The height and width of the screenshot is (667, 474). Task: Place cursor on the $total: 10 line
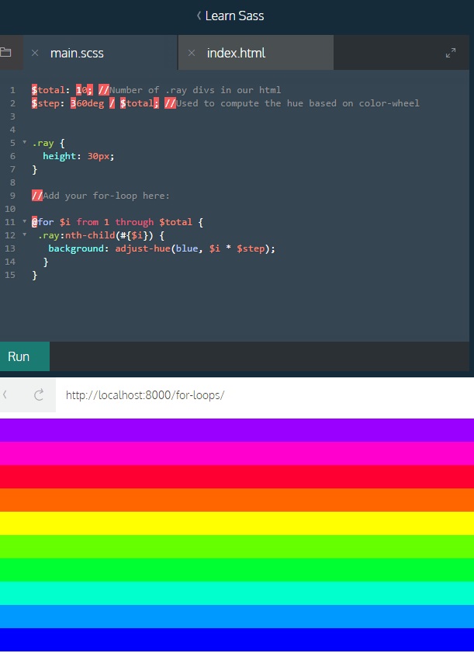(x=156, y=90)
